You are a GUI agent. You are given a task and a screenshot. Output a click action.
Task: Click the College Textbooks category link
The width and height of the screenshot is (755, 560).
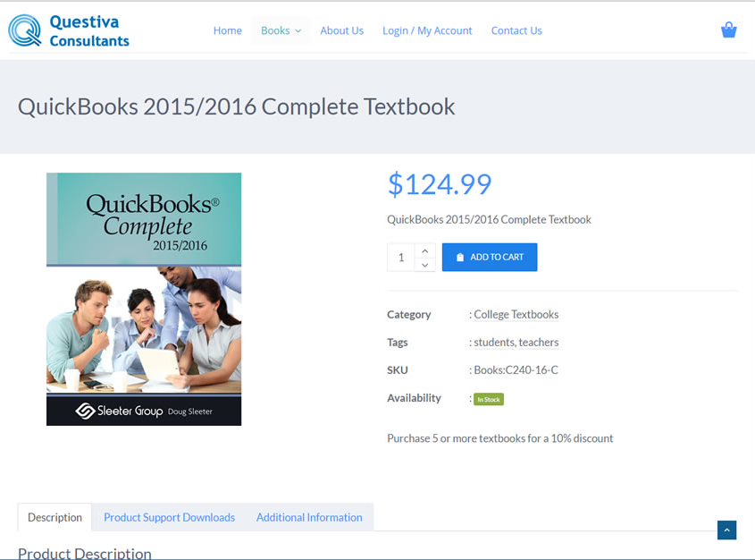pyautogui.click(x=516, y=315)
